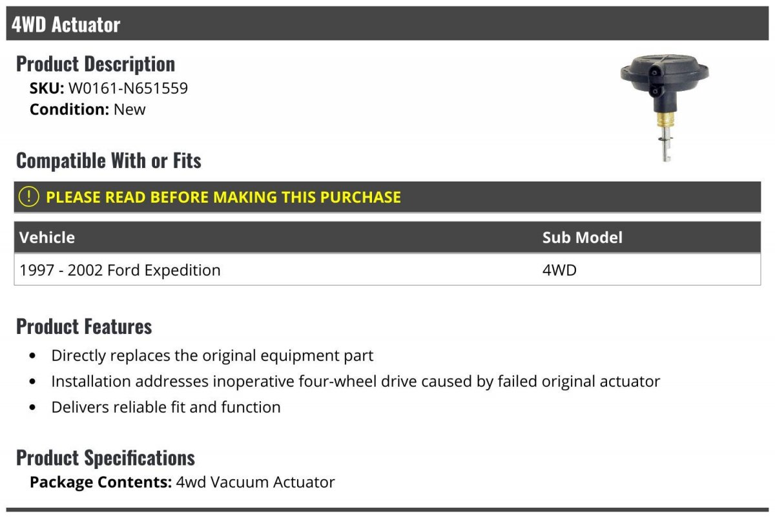Click the feature about inoperative four-wheel drive
Screen dimensions: 775x518
click(x=355, y=381)
